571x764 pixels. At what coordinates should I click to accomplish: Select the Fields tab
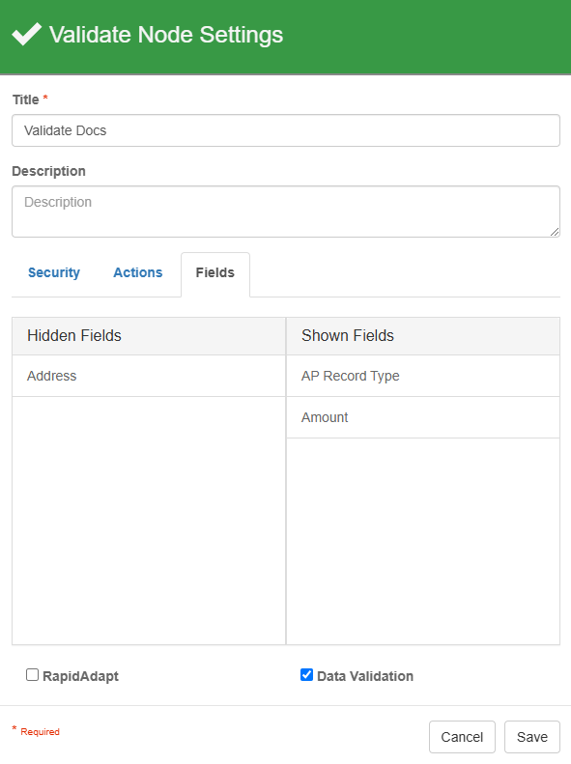(x=215, y=272)
